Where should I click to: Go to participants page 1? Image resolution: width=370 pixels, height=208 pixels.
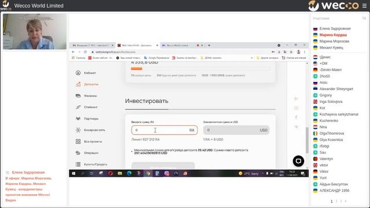pos(331,201)
